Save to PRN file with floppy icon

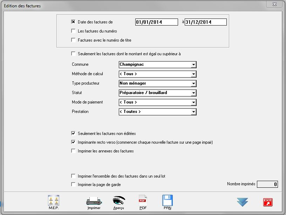pos(168,201)
